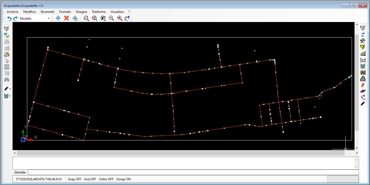Image resolution: width=370 pixels, height=185 pixels.
Task: Open the Formato menu
Action: pos(65,12)
